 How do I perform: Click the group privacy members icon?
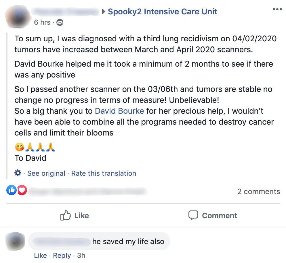(60, 22)
